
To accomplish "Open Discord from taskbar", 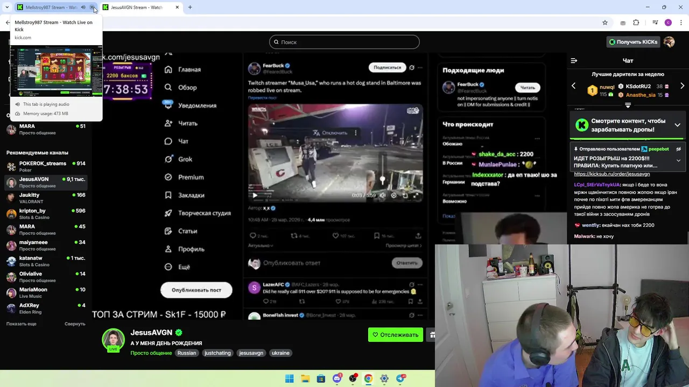I will click(337, 378).
